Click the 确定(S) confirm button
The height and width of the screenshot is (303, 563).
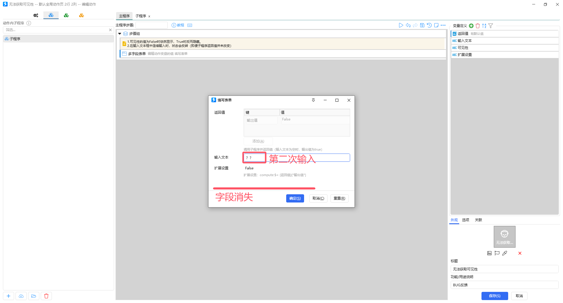295,198
